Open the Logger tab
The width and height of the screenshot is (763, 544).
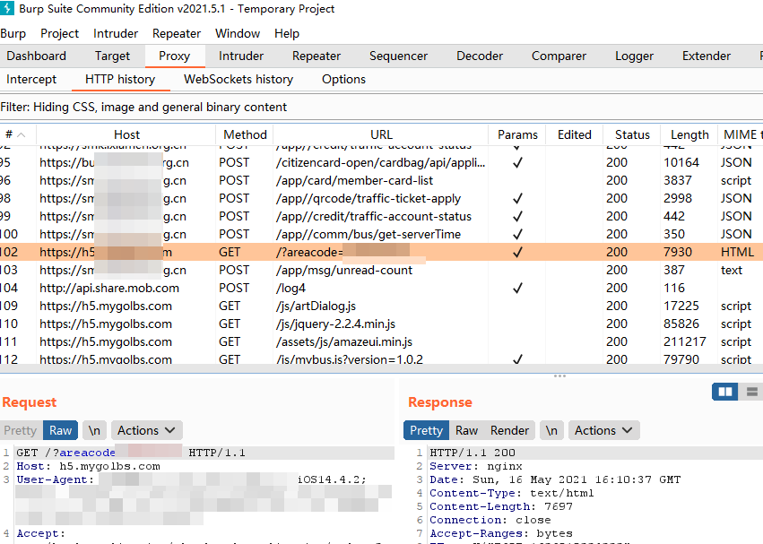click(x=634, y=56)
